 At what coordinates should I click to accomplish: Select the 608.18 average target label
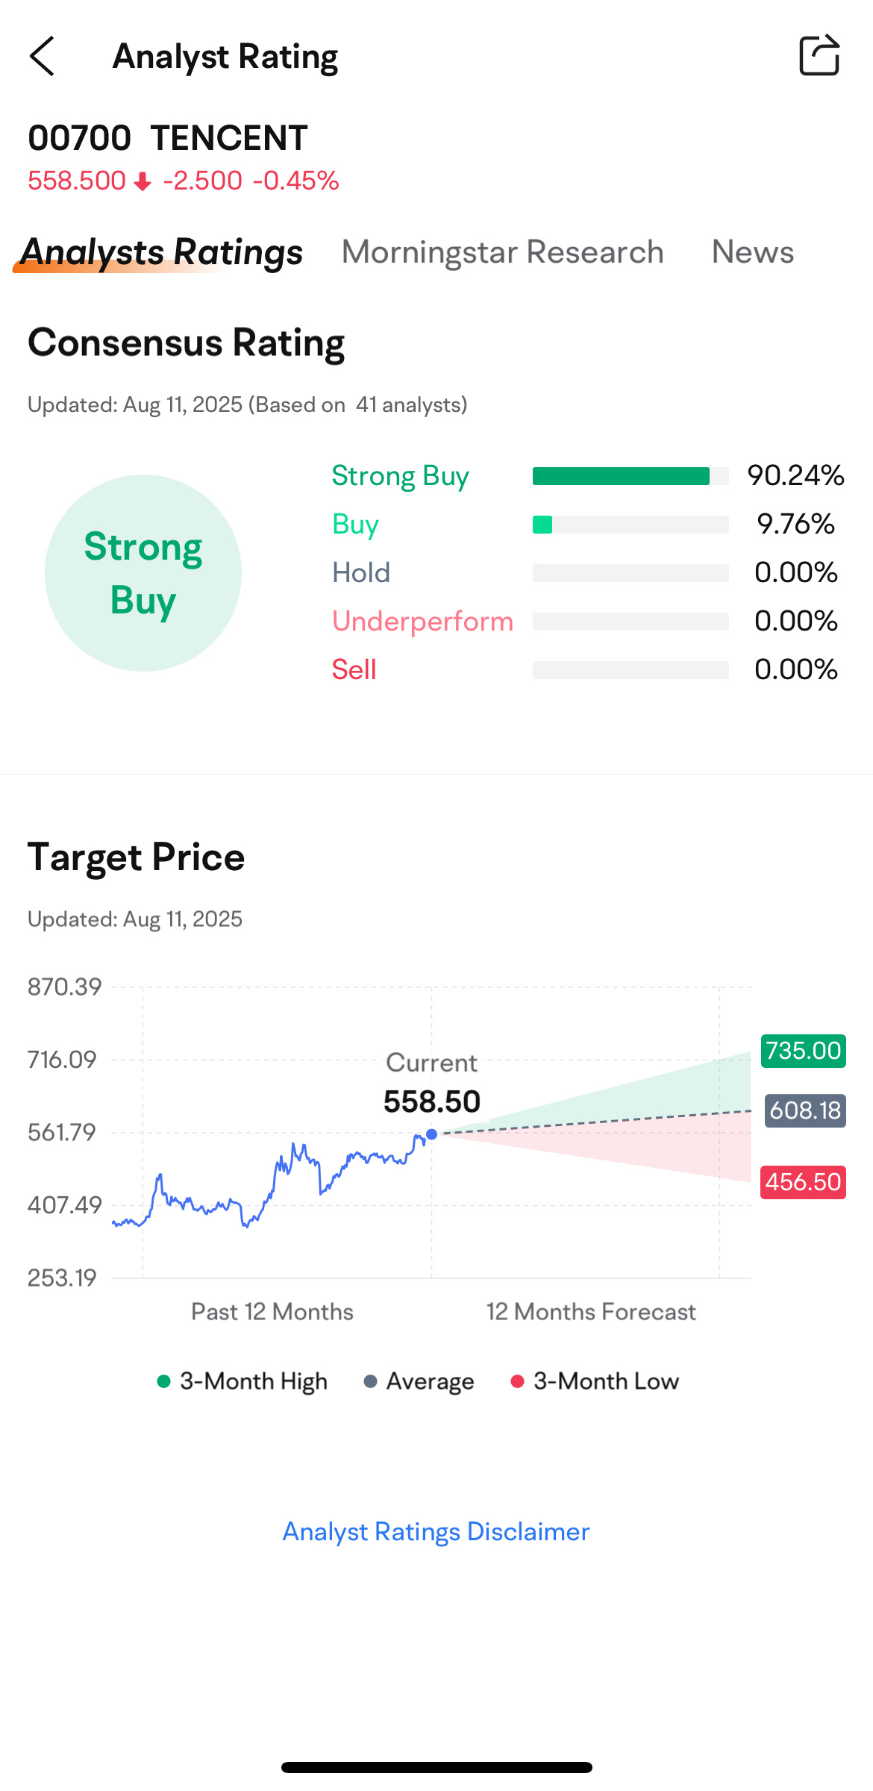(x=805, y=1110)
